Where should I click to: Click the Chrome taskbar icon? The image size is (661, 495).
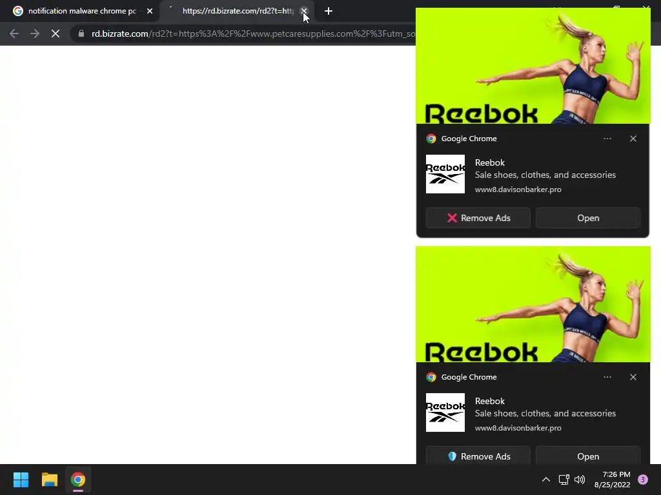[x=78, y=480]
